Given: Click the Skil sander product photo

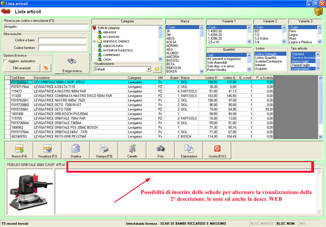Looking at the screenshot, I should [x=30, y=192].
